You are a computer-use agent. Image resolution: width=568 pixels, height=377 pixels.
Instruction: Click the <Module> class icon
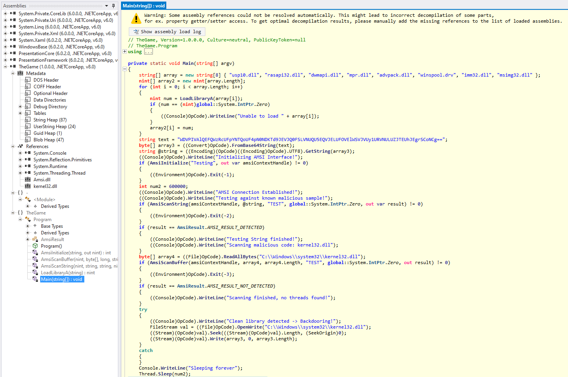(28, 199)
